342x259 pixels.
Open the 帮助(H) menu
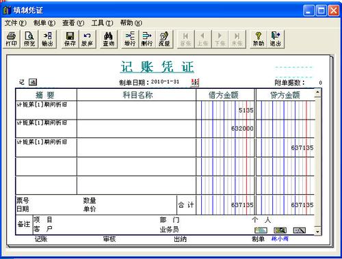click(131, 23)
